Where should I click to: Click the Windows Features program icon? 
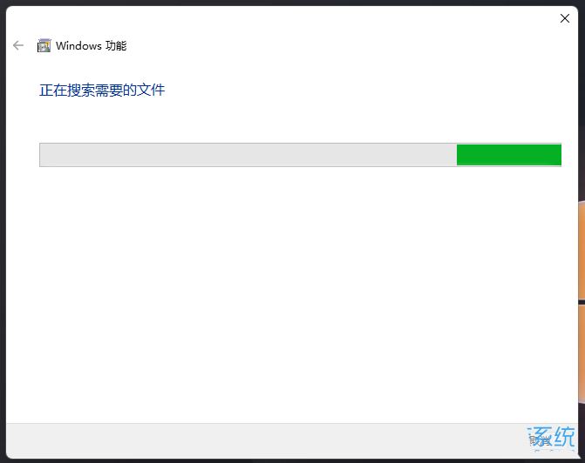click(x=44, y=45)
